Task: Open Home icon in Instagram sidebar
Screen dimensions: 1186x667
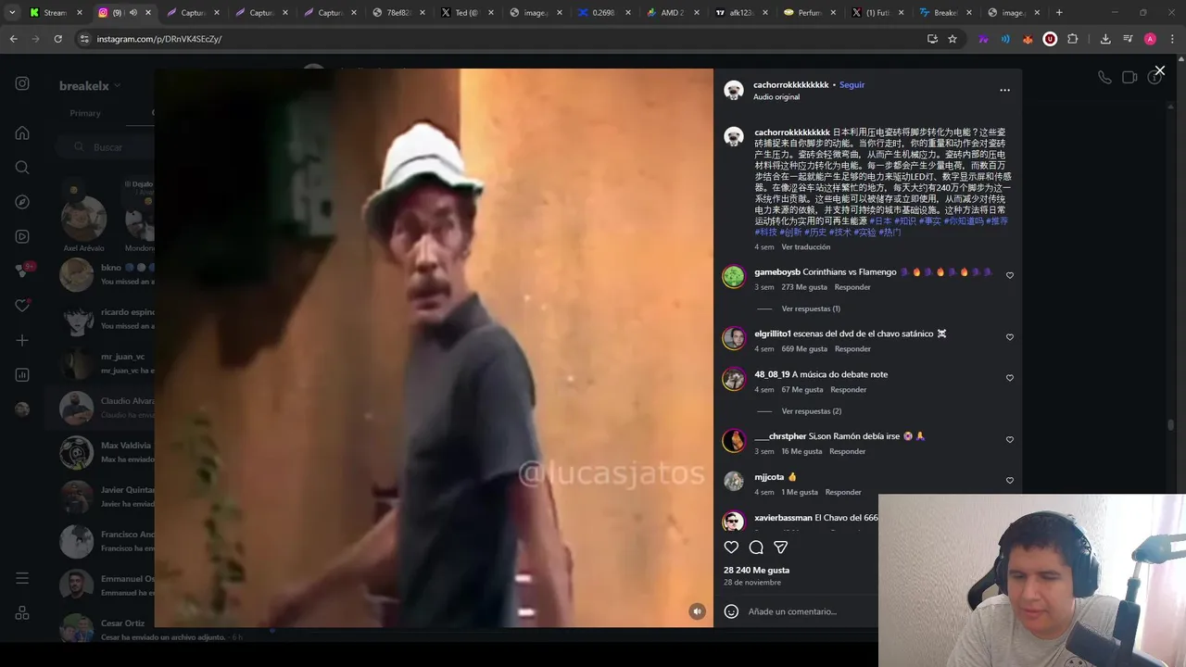Action: tap(22, 132)
